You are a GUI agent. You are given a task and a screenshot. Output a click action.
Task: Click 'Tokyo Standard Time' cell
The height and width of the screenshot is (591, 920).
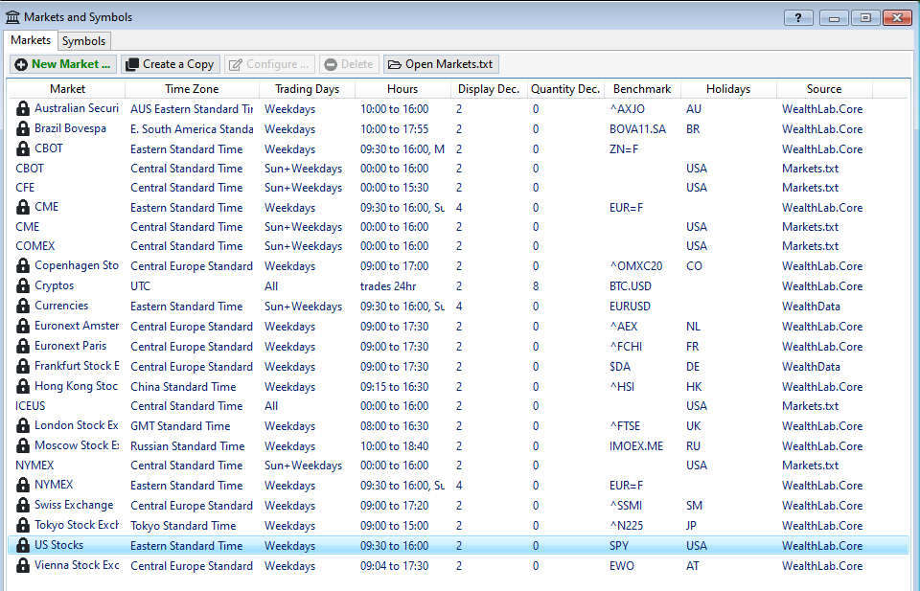[183, 526]
